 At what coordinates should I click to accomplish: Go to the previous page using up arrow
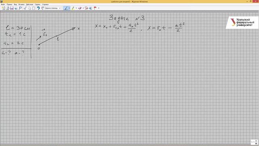[256, 141]
